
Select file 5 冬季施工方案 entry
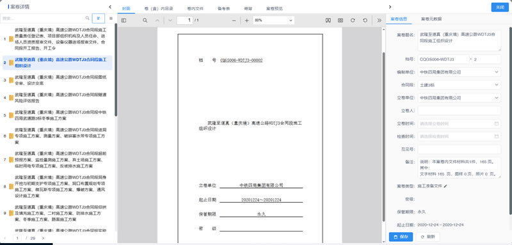58,115
